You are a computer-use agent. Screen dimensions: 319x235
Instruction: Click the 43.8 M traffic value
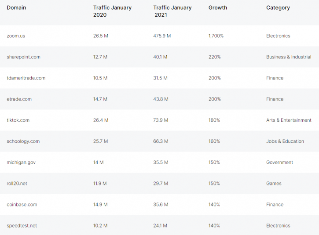tap(161, 99)
